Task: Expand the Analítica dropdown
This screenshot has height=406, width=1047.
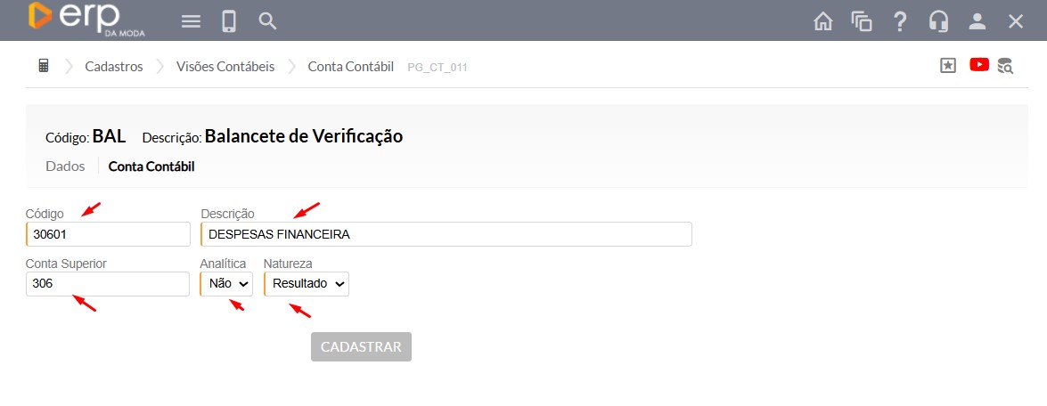Action: (x=226, y=284)
